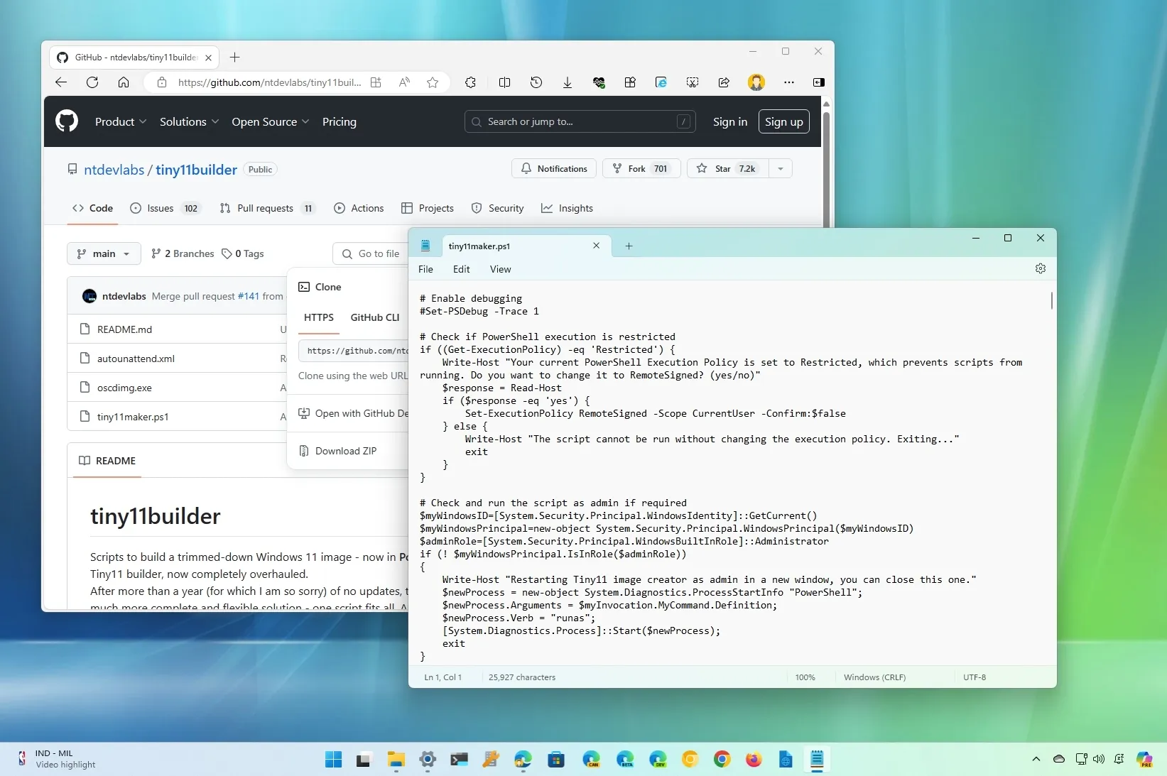Open the oscdimg.exe file
The image size is (1167, 776).
click(x=124, y=388)
